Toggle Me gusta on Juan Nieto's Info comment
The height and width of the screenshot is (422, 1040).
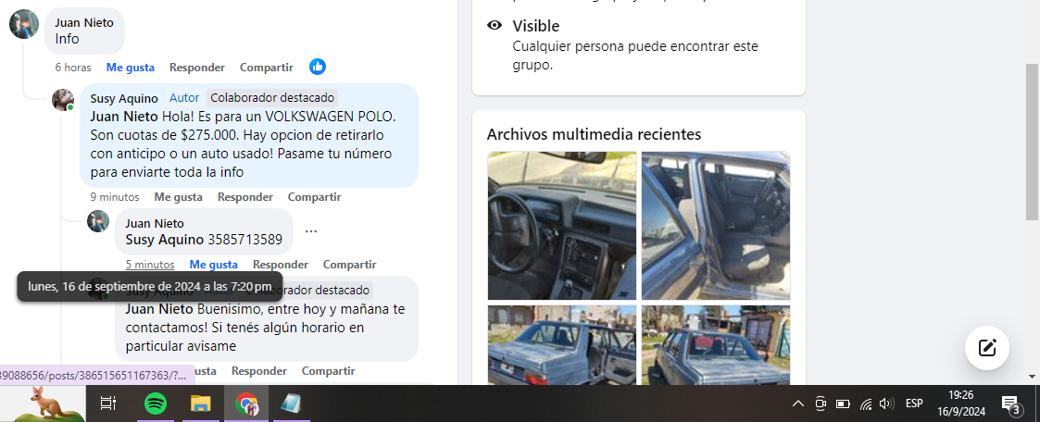130,67
